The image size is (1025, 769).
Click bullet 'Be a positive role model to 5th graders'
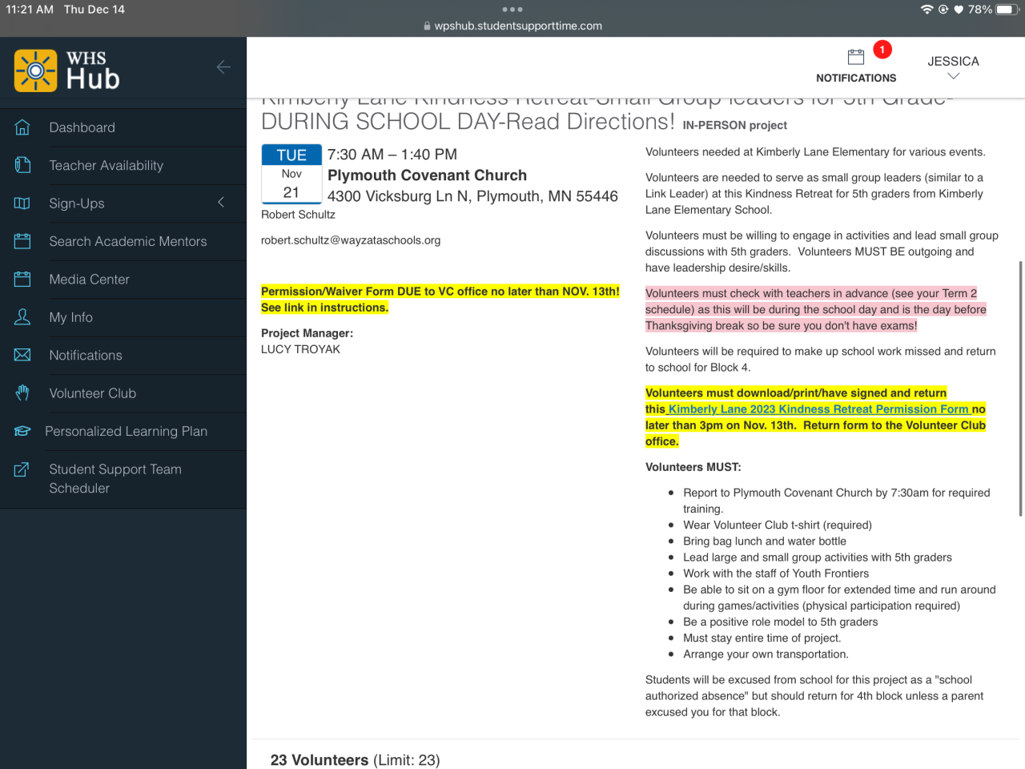[x=781, y=622]
